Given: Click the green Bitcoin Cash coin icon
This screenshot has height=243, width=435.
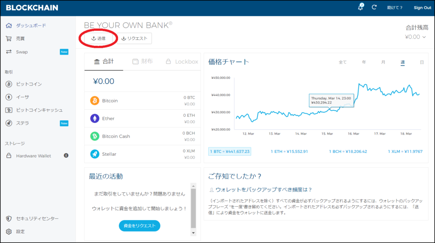Looking at the screenshot, I should pos(95,136).
